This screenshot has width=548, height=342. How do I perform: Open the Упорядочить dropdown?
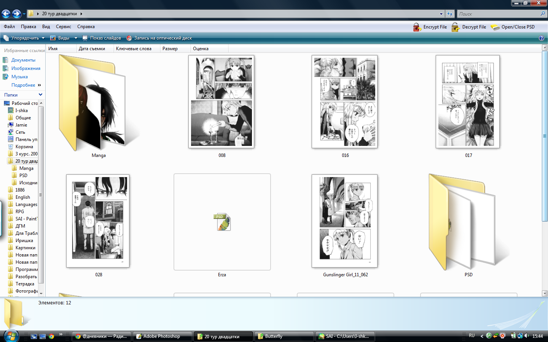click(24, 38)
